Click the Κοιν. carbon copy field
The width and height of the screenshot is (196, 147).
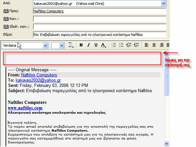[x=100, y=19]
